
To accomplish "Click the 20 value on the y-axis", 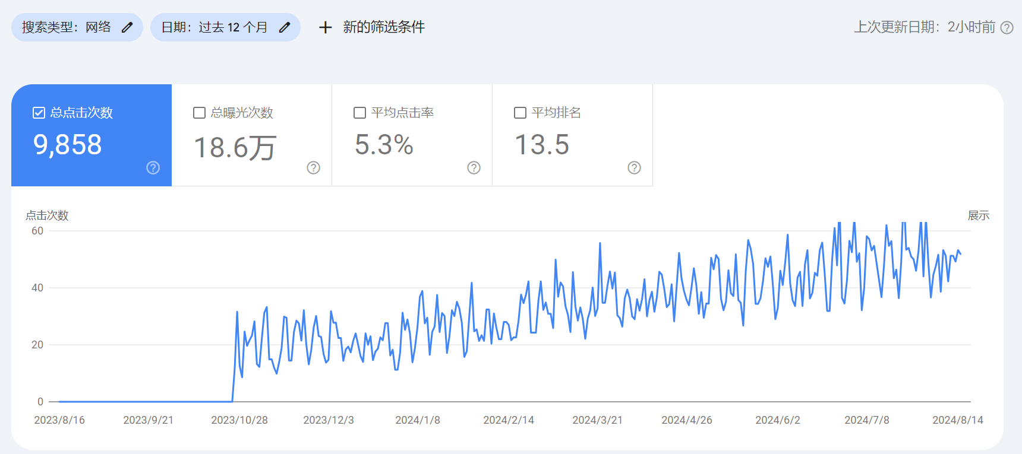I will click(x=37, y=345).
